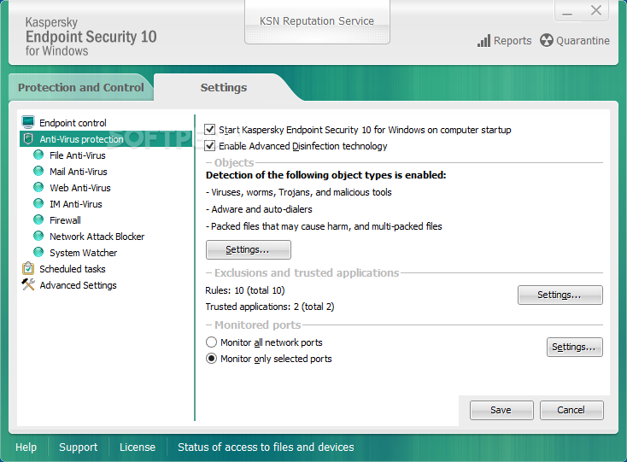This screenshot has width=627, height=462.
Task: Click the Network Attack Blocker orb icon
Action: (x=38, y=237)
